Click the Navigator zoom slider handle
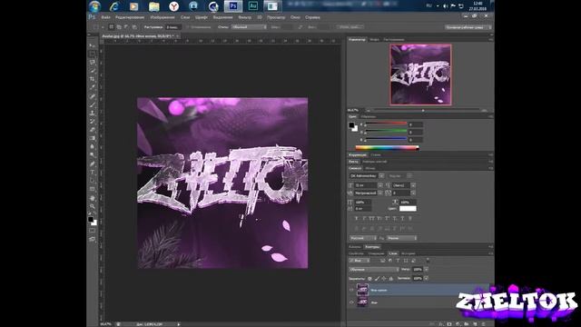Image resolution: width=581 pixels, height=327 pixels. [x=423, y=110]
